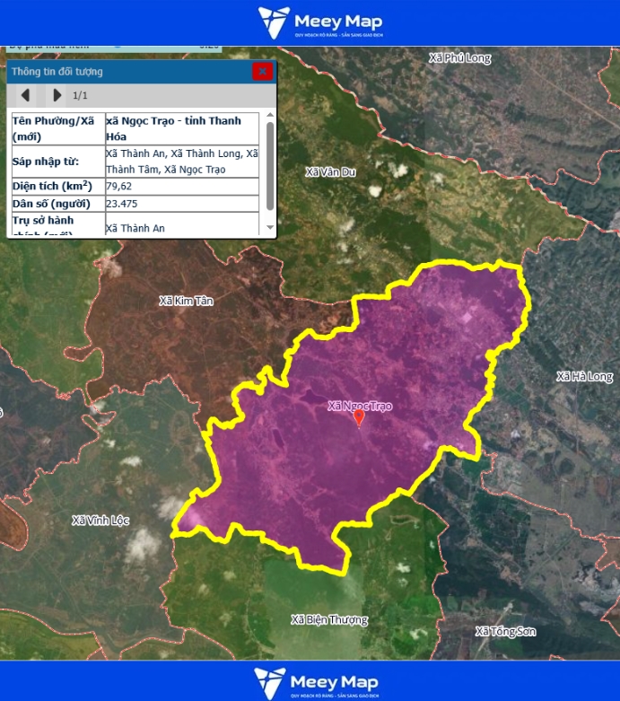This screenshot has width=620, height=701.
Task: Click Xã Biện Thượng map label
Action: (x=329, y=619)
